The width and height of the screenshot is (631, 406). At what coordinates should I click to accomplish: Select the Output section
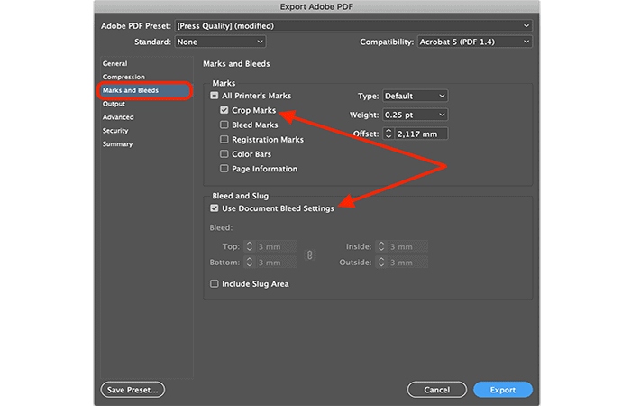click(114, 104)
